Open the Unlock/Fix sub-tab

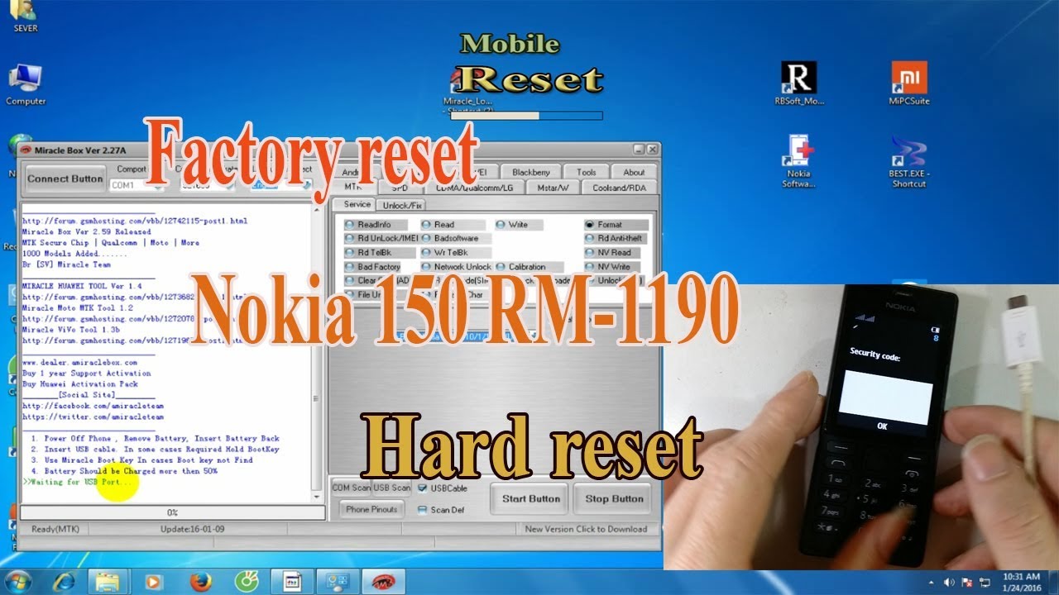pos(403,204)
